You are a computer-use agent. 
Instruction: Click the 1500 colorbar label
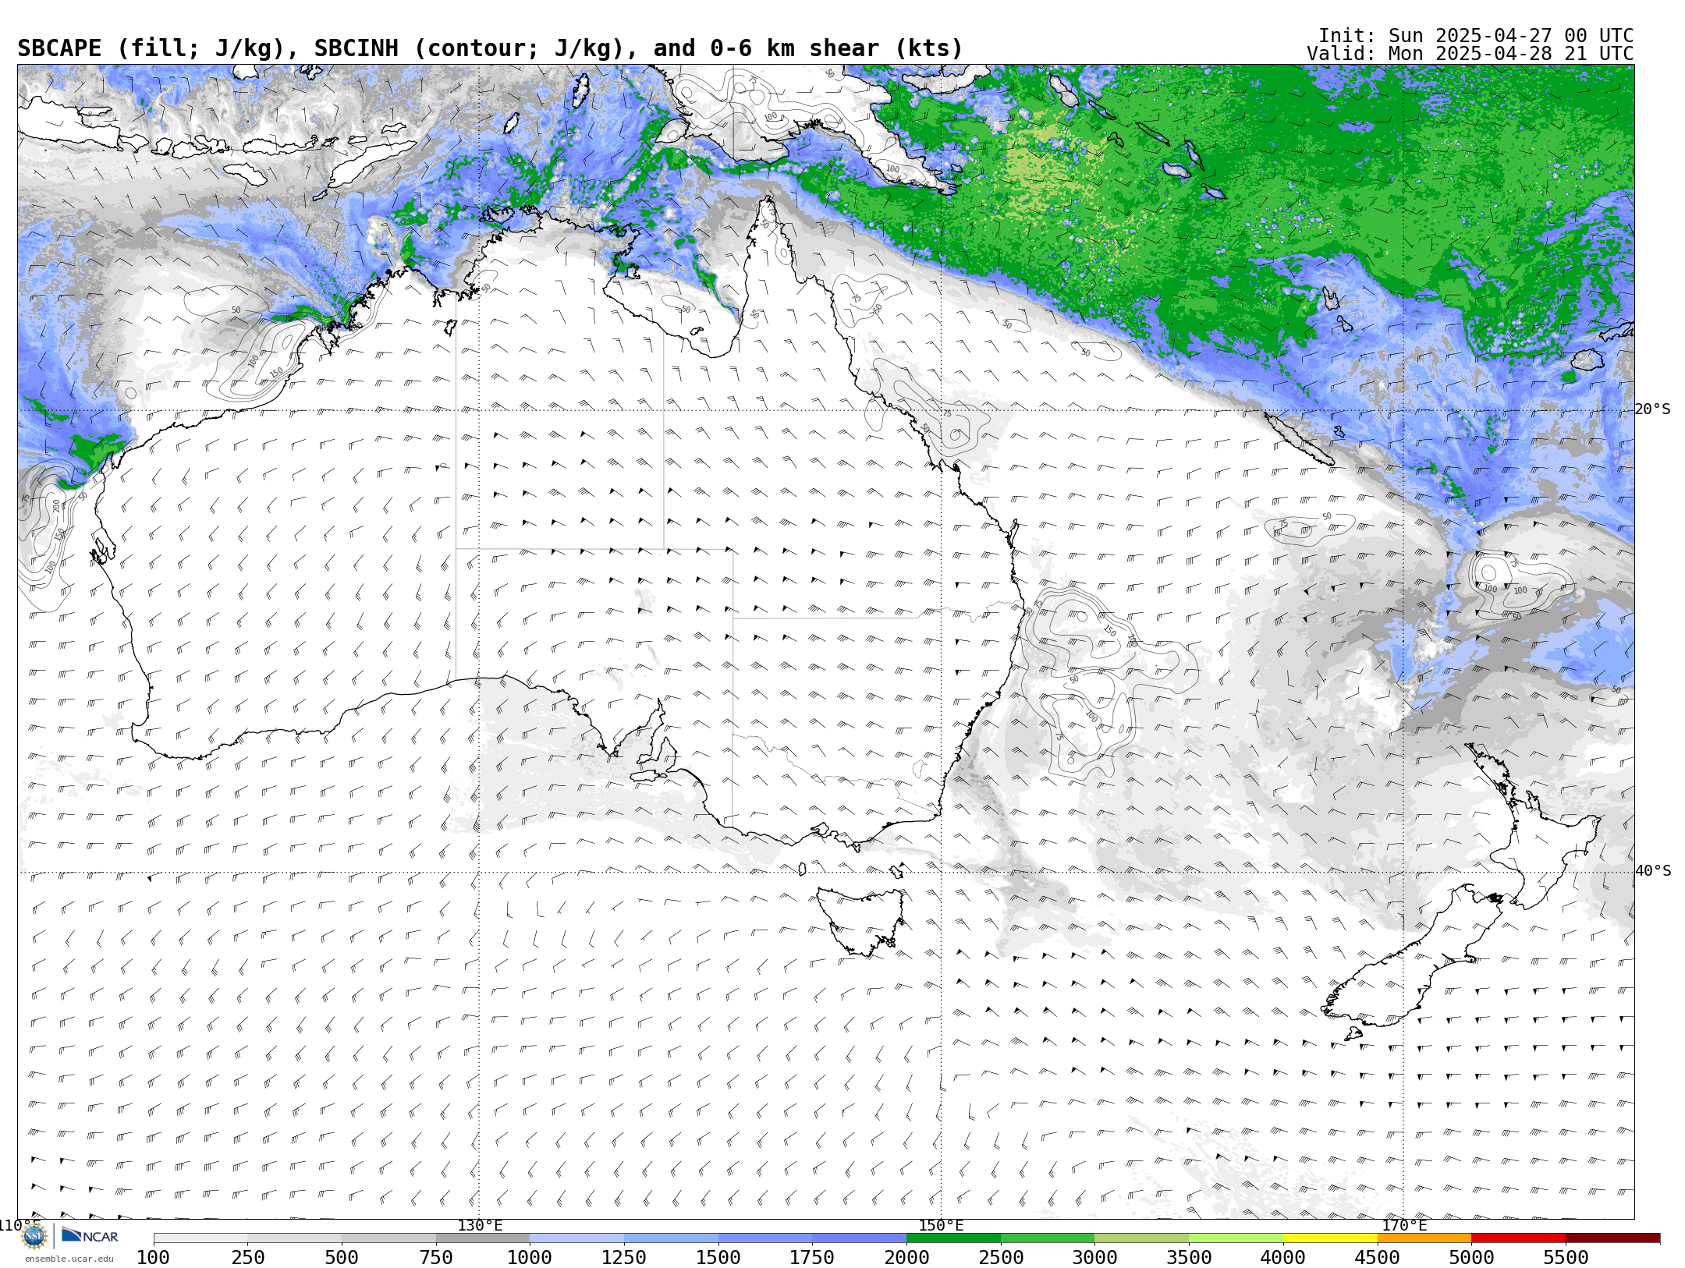click(x=718, y=1257)
